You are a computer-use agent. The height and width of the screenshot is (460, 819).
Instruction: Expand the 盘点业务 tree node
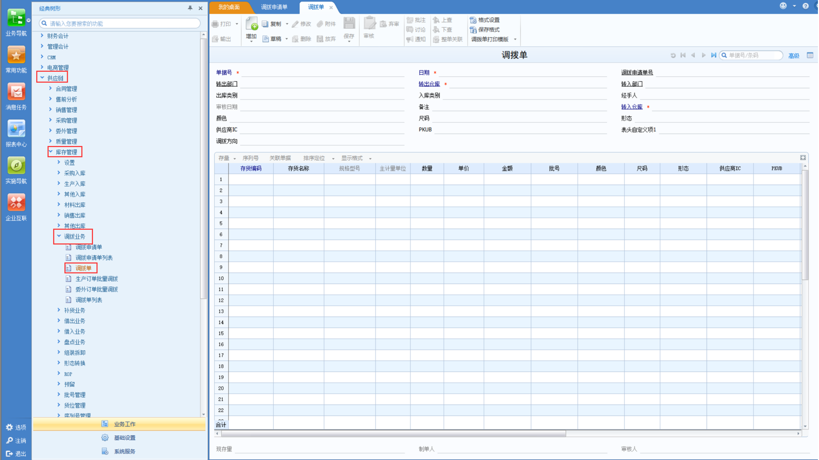[x=60, y=342]
